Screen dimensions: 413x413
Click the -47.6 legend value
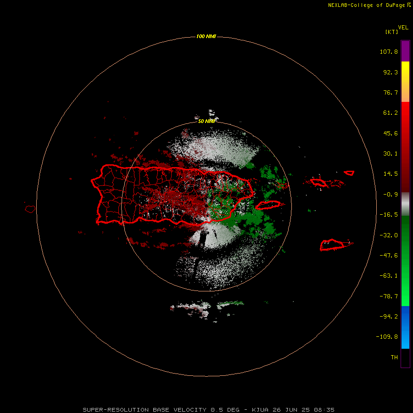tap(389, 256)
